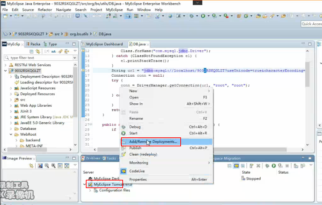Click the New Java Package toolbar icon

tap(239, 16)
